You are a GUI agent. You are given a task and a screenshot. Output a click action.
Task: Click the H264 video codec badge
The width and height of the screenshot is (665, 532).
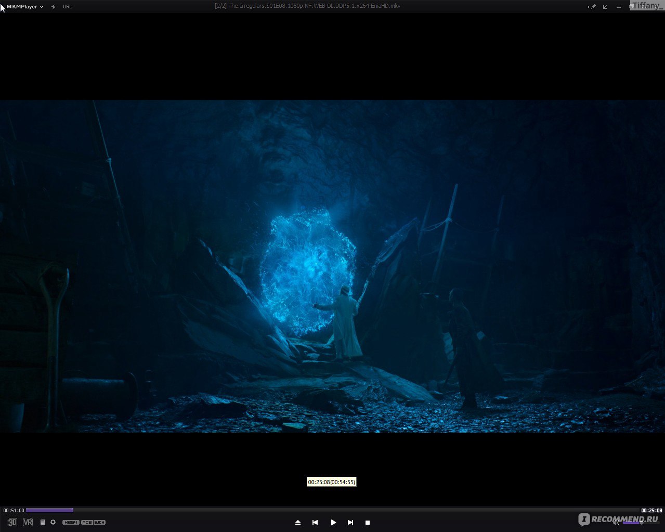coord(71,522)
